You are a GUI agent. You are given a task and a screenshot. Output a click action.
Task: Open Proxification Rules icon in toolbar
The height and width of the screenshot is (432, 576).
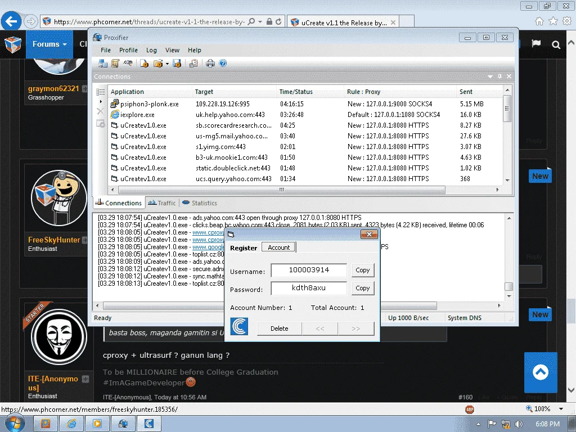coord(115,63)
